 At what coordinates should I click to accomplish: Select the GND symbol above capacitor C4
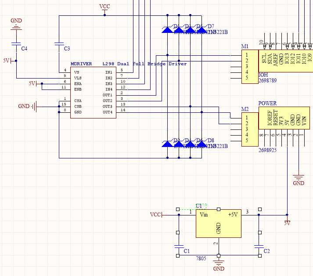[16, 24]
